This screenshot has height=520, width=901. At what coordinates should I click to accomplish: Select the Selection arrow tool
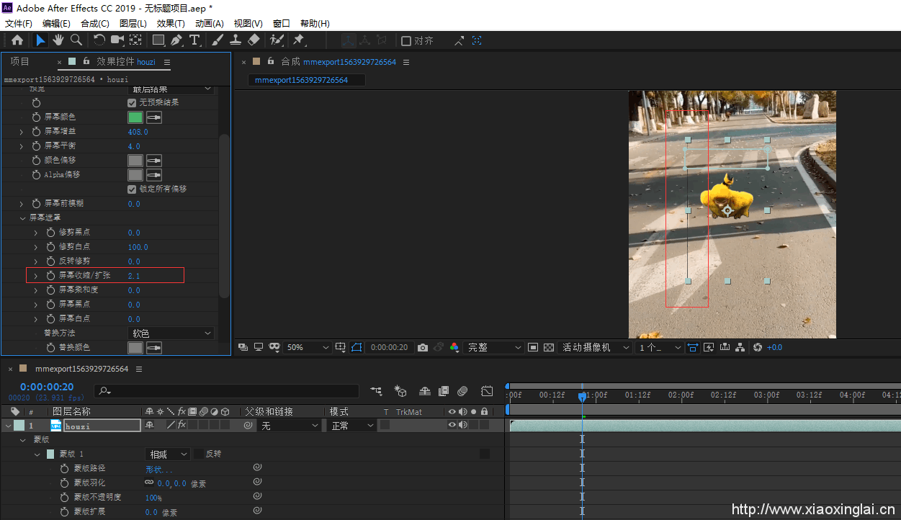pos(41,40)
